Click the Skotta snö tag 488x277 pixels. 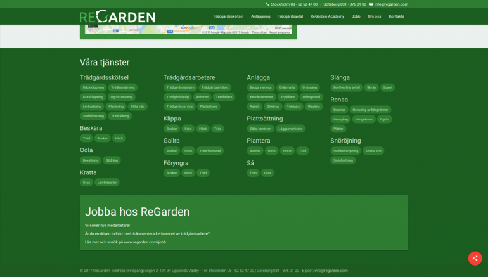(x=373, y=151)
